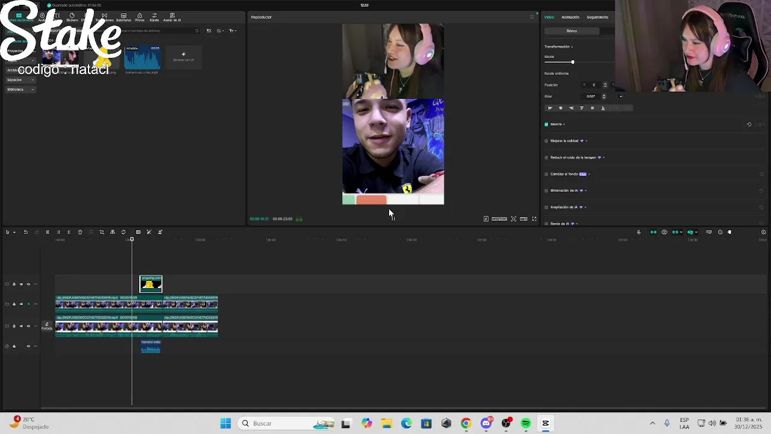771x434 pixels.
Task: Click the Posición X value stepper
Action: point(605,85)
